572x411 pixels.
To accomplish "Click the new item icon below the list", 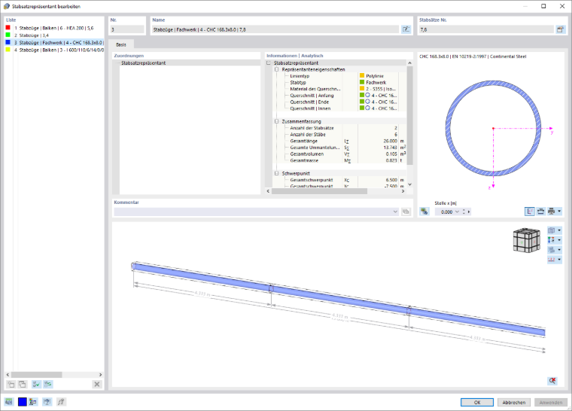I will pos(11,384).
